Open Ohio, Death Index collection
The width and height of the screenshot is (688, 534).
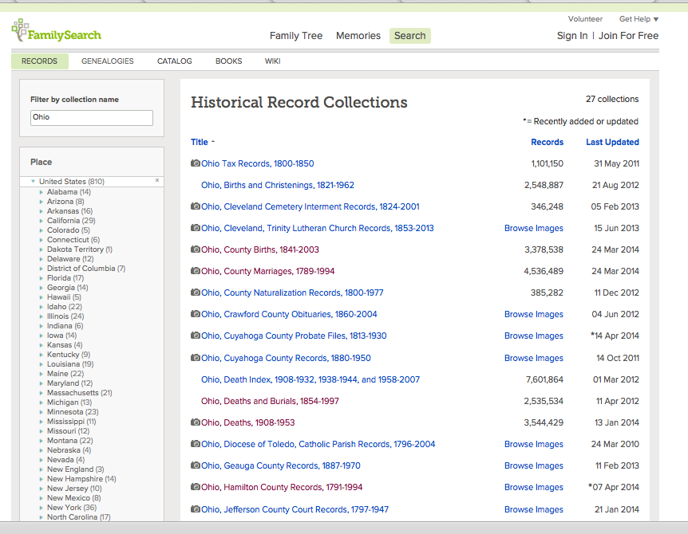pos(310,379)
